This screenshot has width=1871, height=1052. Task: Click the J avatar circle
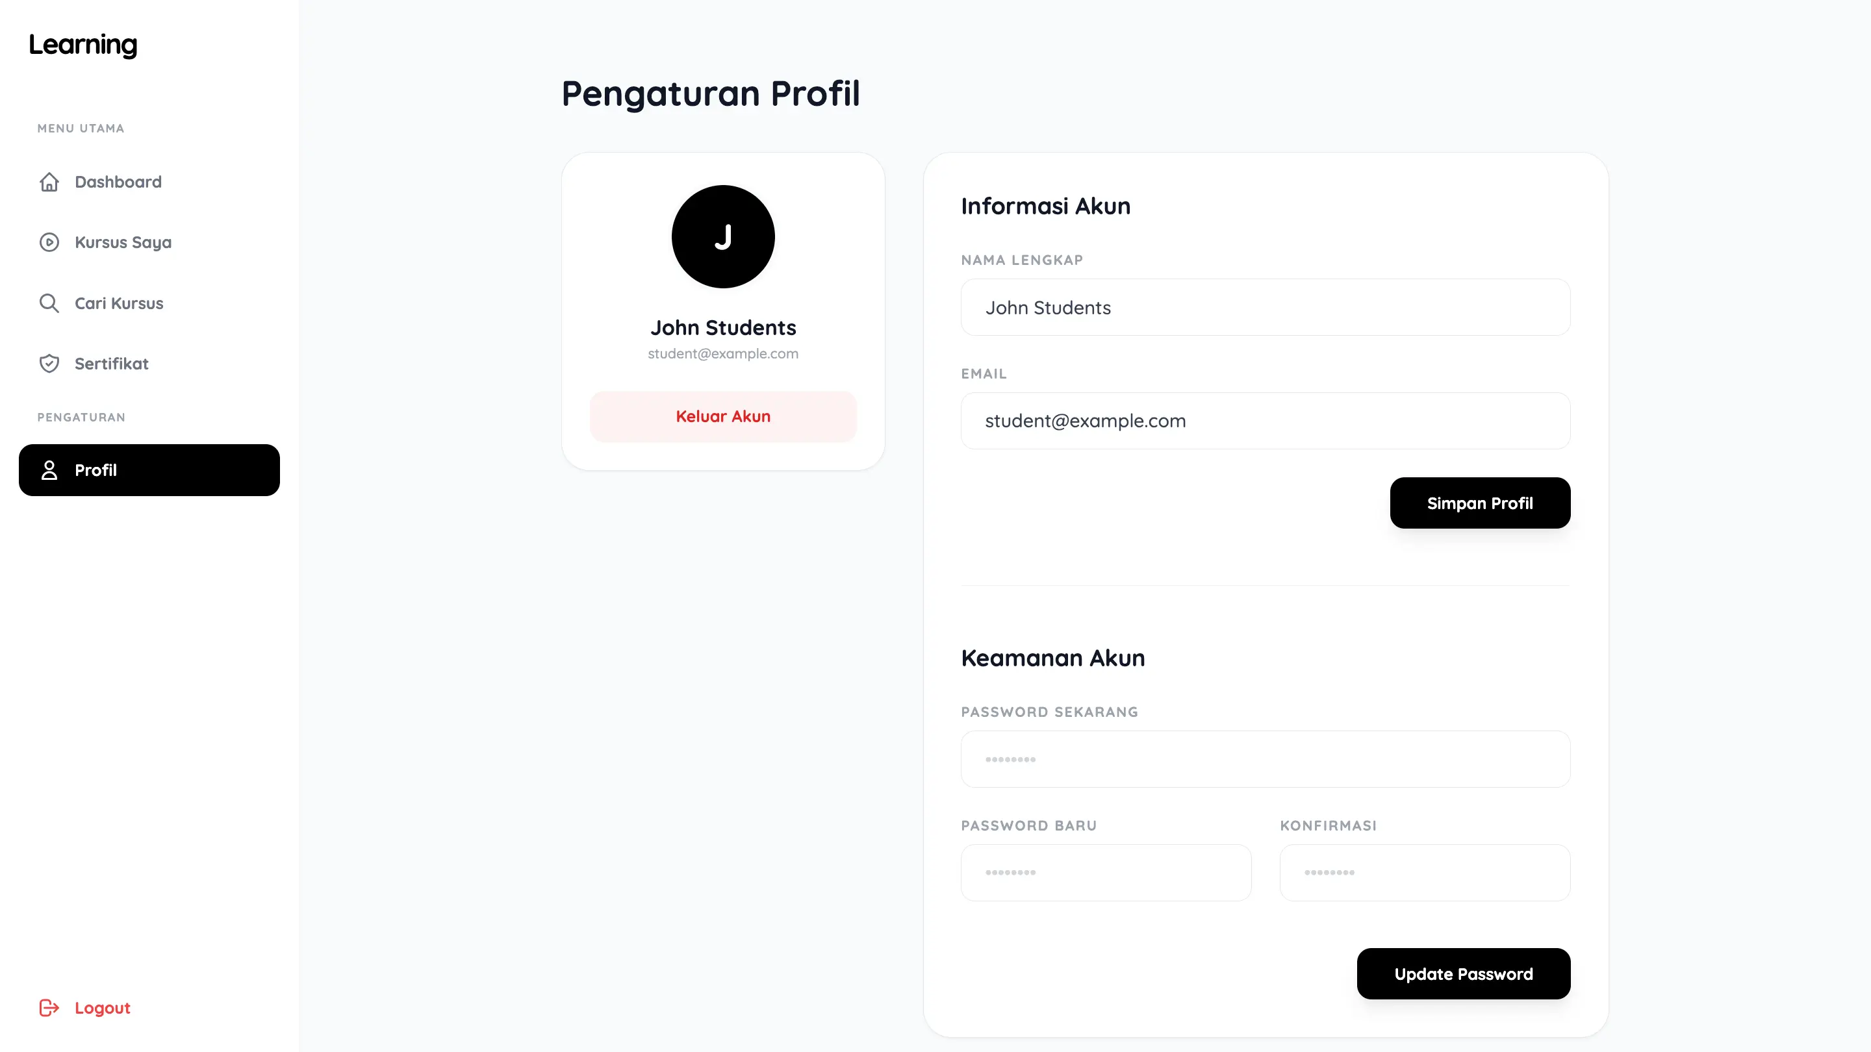point(722,236)
